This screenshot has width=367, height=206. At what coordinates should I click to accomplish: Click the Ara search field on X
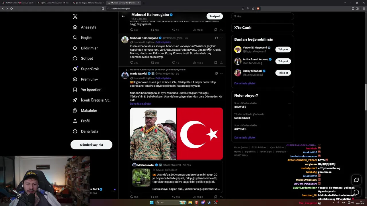(x=263, y=16)
